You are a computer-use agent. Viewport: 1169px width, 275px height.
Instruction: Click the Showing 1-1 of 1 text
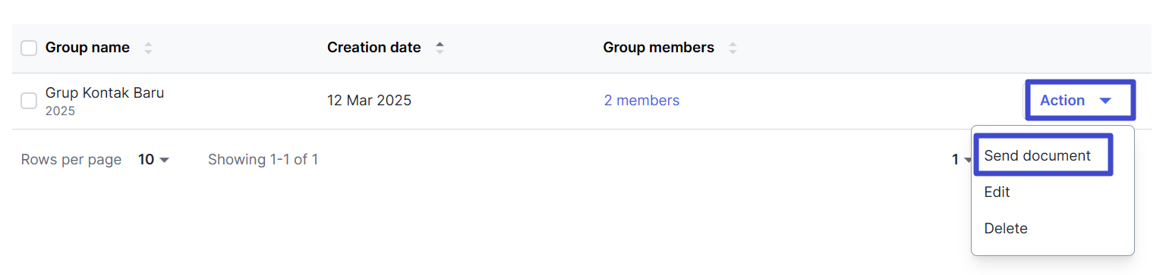tap(263, 160)
